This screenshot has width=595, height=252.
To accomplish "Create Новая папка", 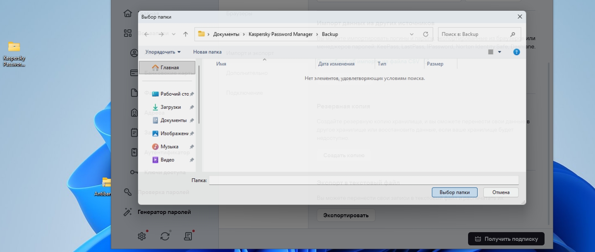I will point(207,52).
